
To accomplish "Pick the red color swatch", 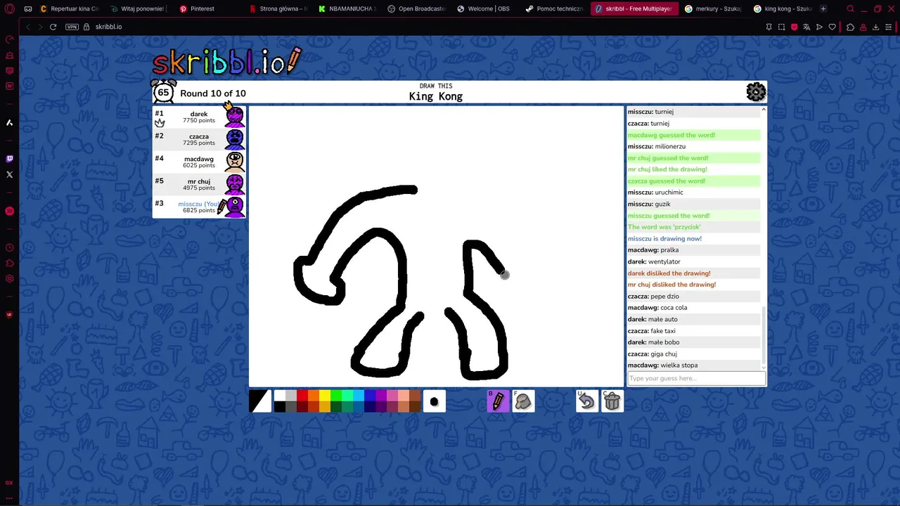I will click(302, 396).
